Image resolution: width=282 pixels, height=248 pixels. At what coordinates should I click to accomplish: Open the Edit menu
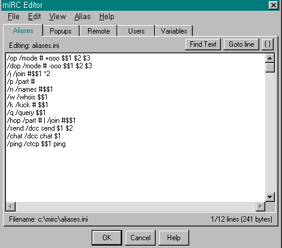[x=35, y=17]
